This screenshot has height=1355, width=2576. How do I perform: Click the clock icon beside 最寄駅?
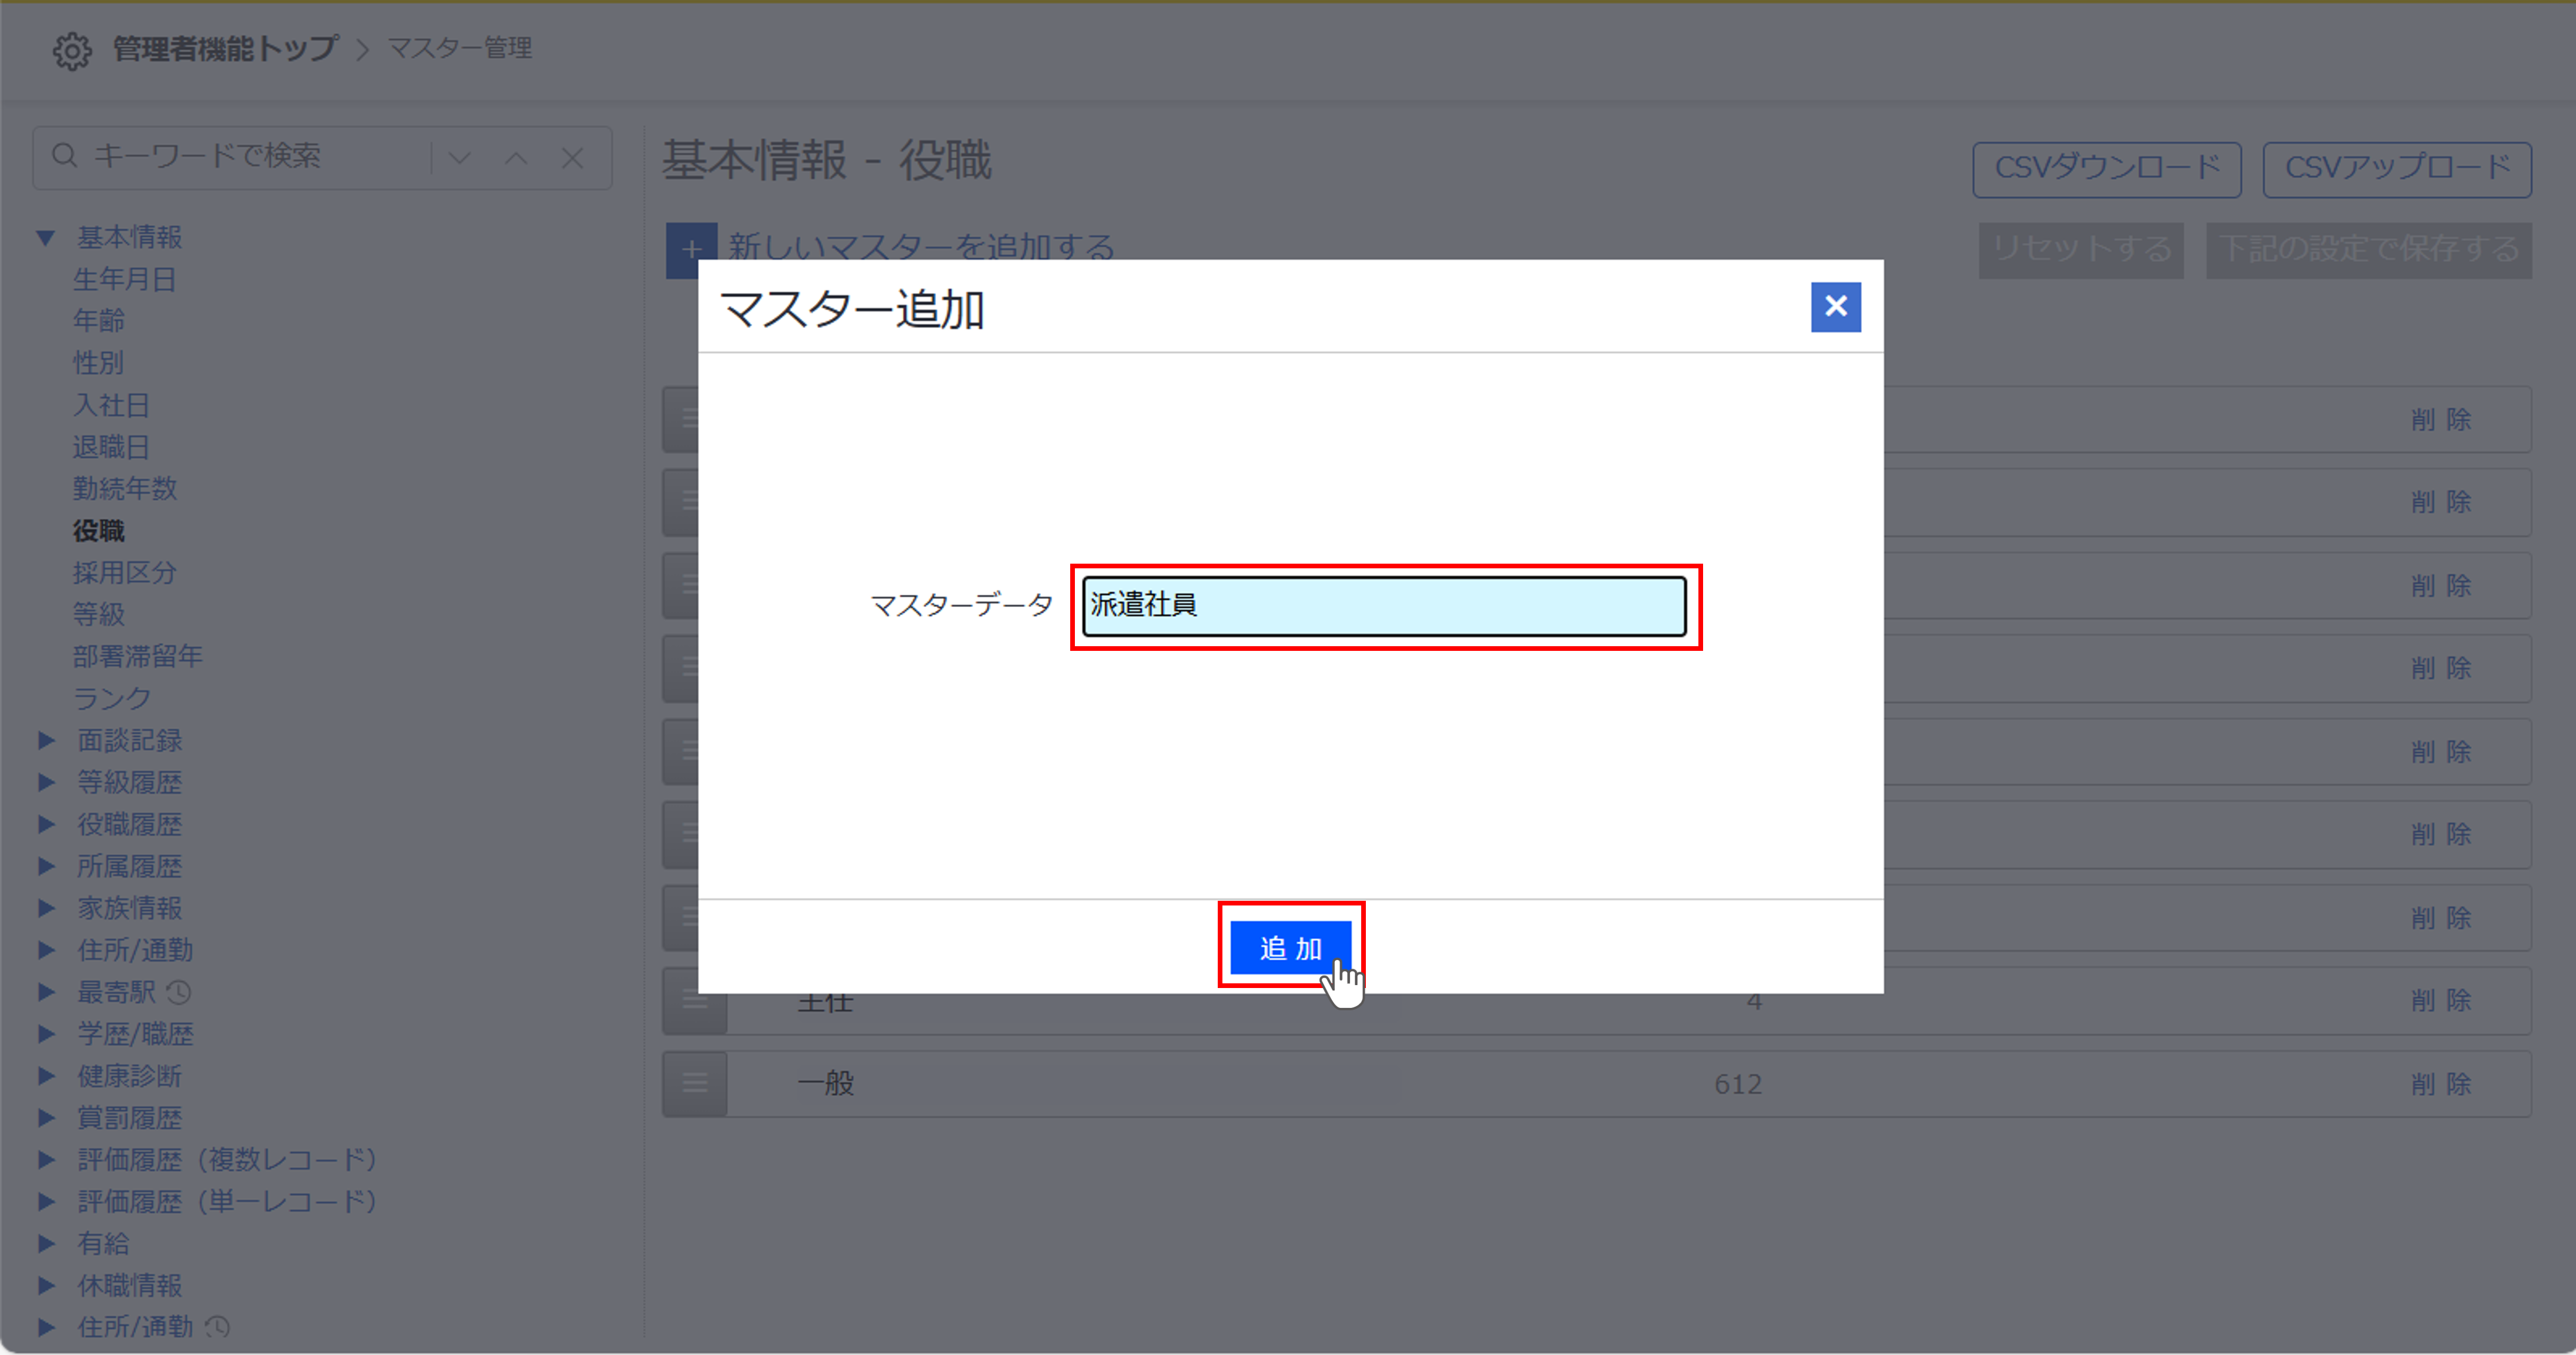[179, 992]
